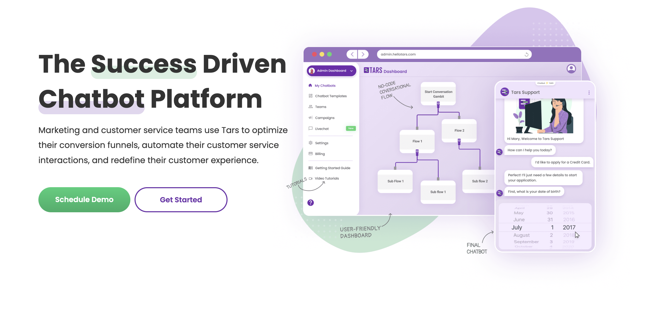Open Livechat in sidebar
This screenshot has height=309, width=662.
click(x=322, y=129)
